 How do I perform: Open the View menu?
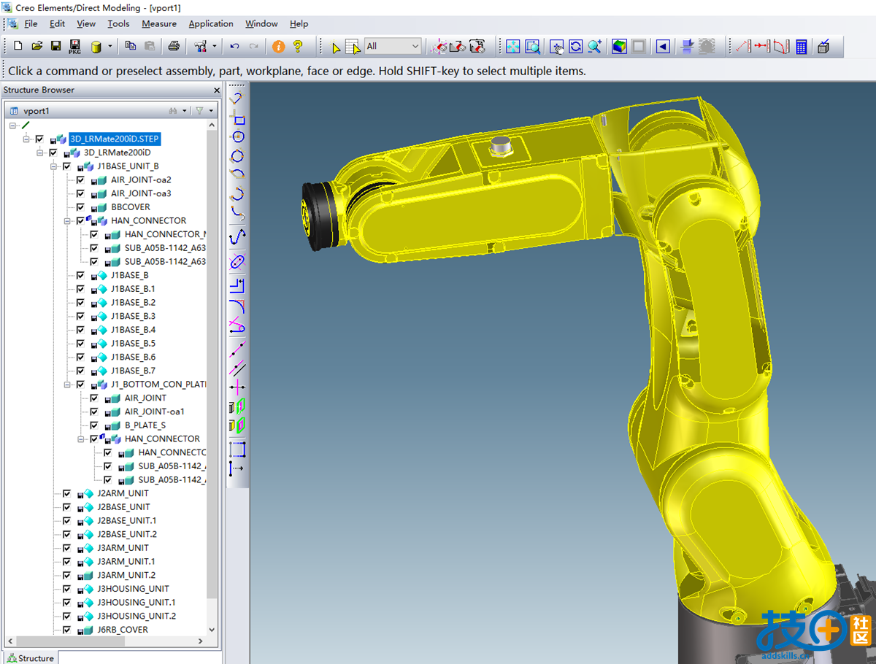(86, 23)
